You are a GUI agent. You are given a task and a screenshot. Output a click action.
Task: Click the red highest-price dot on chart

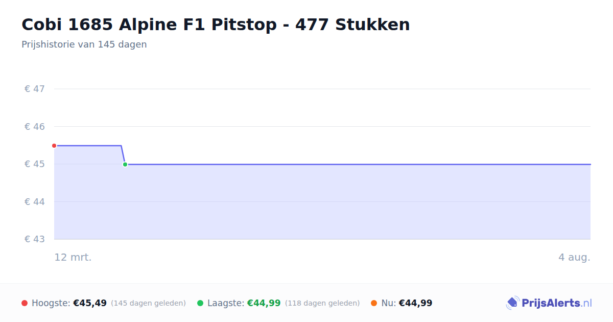point(54,146)
